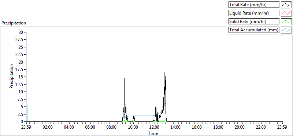This screenshot has height=136, width=293.
Task: Select the Liquid Rate (mm/hr) legend label
Action: 254,13
